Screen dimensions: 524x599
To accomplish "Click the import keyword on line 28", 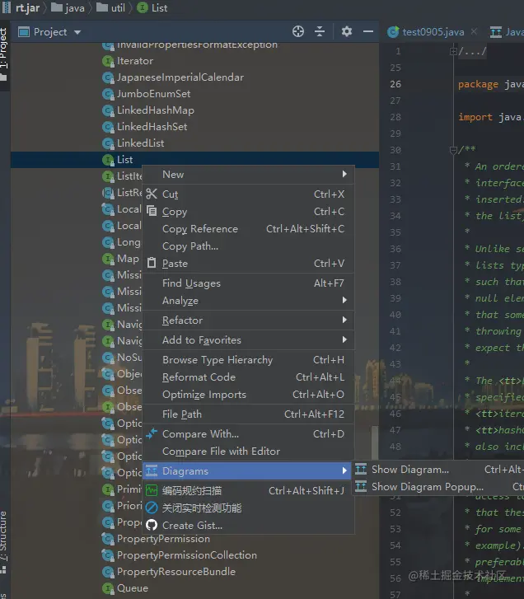I will click(x=475, y=117).
